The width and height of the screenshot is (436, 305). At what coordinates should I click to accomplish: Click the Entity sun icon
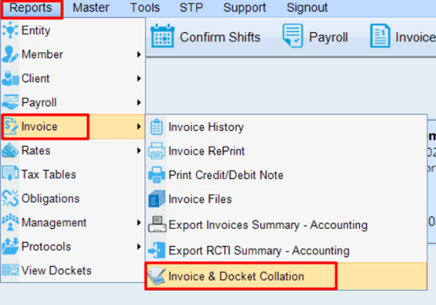point(10,30)
